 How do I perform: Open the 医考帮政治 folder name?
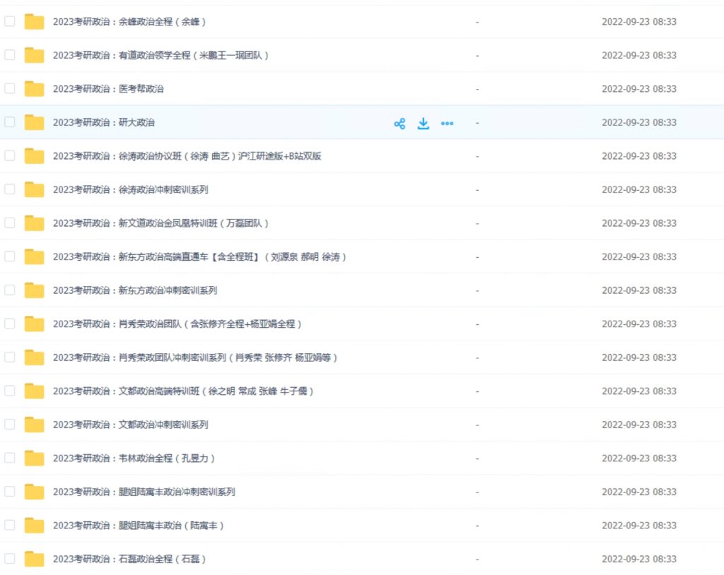coord(108,88)
